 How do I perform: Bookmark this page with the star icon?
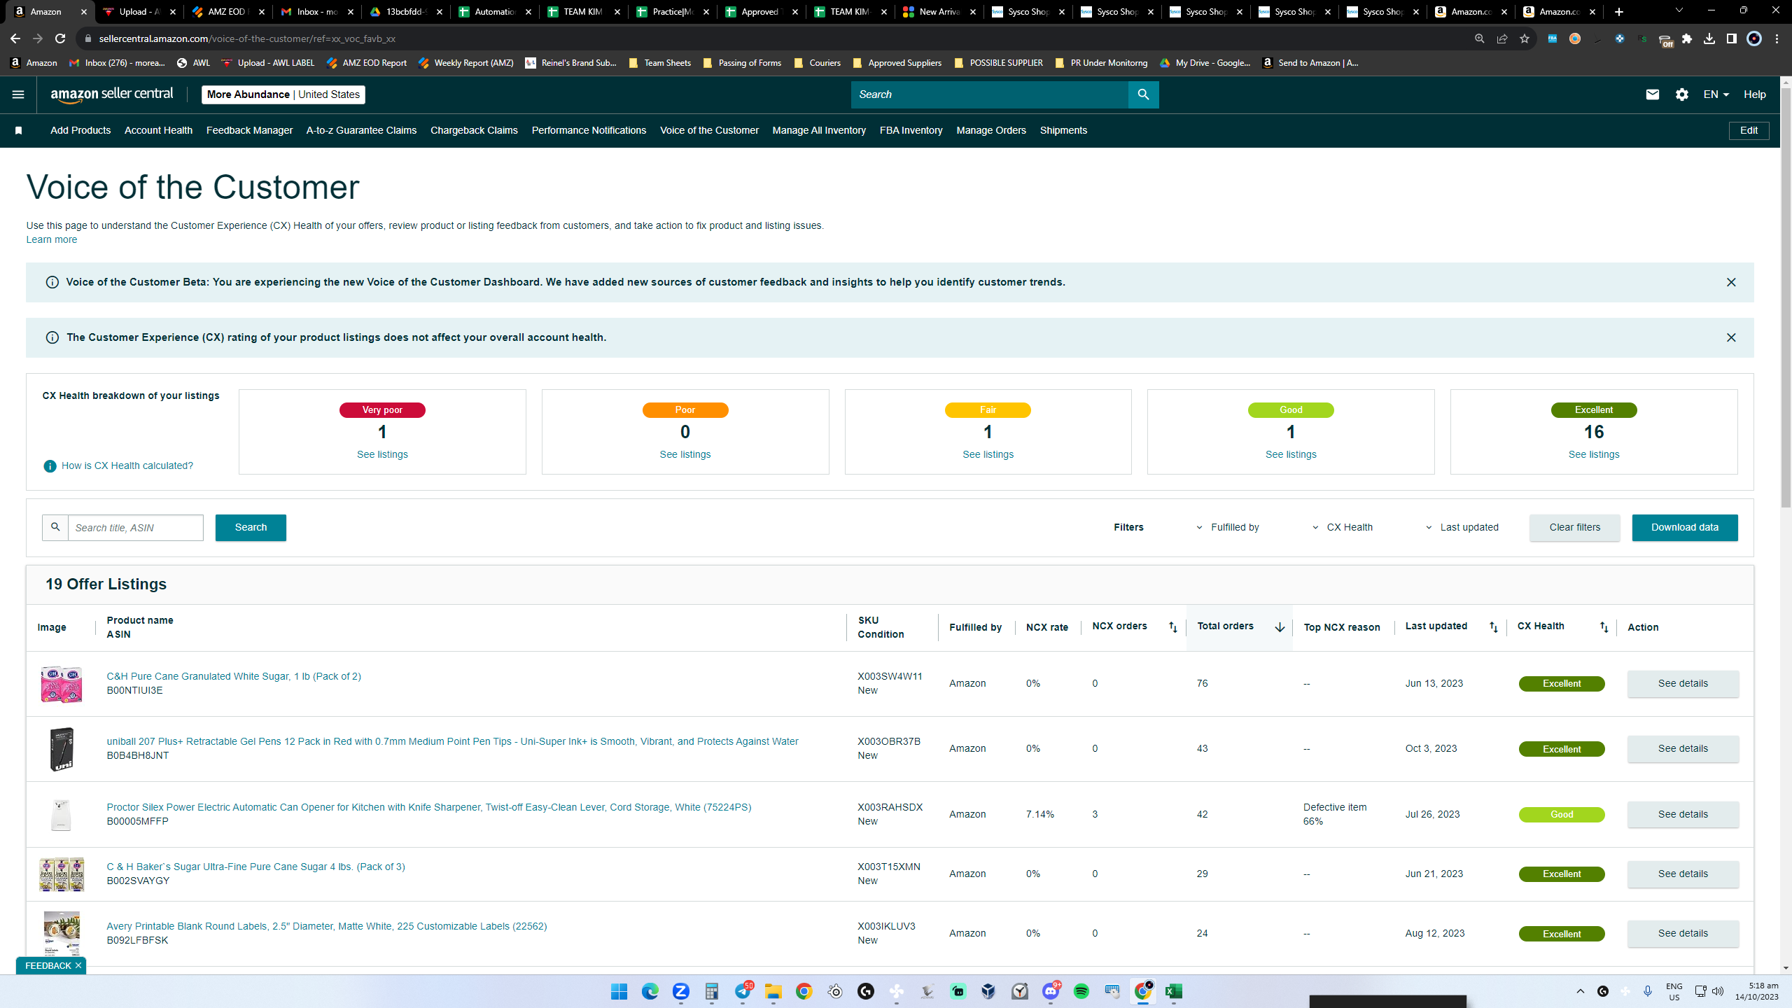(1525, 38)
